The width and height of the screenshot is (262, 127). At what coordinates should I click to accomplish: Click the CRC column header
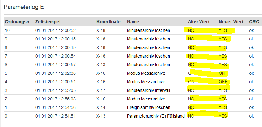[254, 22]
